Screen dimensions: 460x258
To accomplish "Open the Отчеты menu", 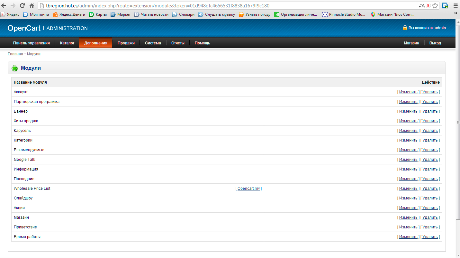I will click(x=178, y=43).
